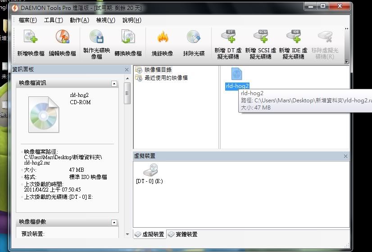Collapse the 映像檔資訊 section

click(114, 83)
